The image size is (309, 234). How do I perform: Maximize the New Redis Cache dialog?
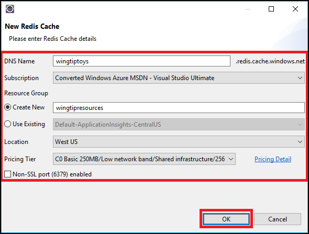point(271,9)
